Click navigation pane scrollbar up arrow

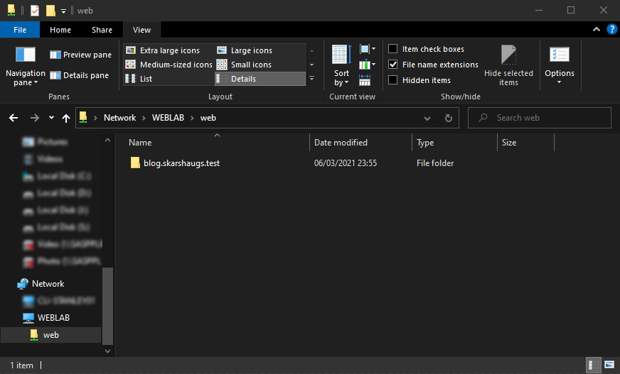[107, 140]
